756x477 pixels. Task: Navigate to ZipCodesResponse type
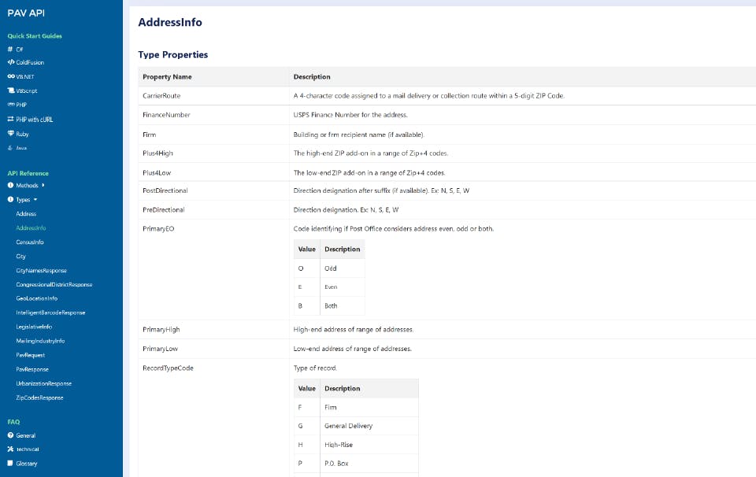click(39, 397)
